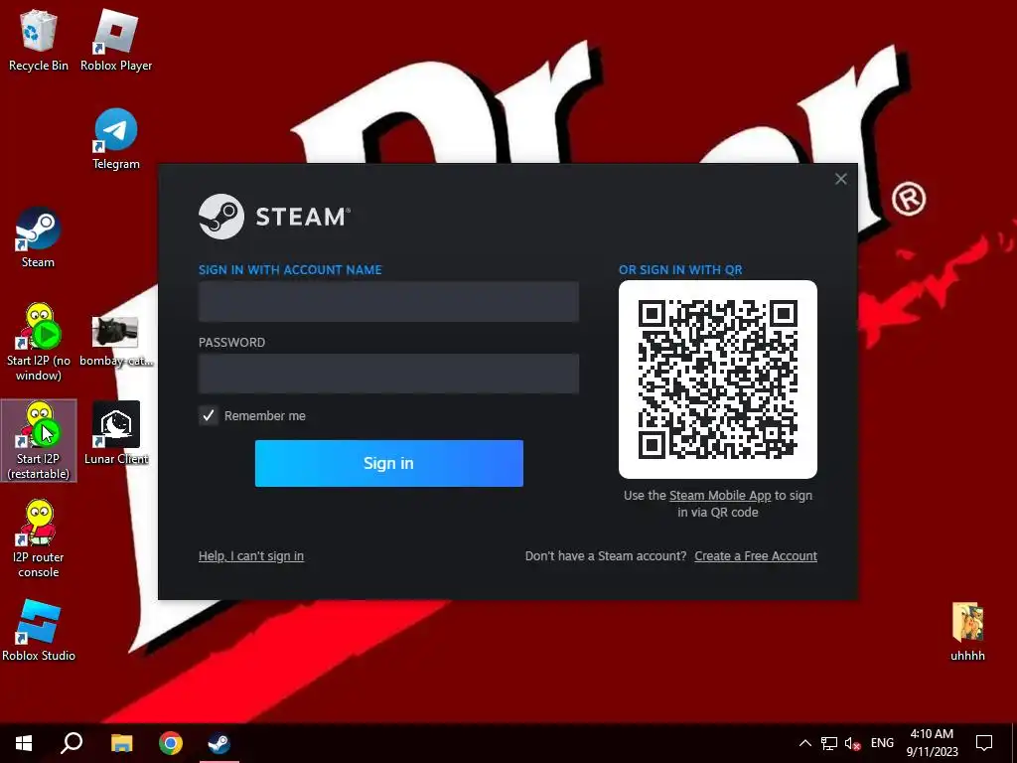Open File Explorer from the taskbar

[121, 743]
